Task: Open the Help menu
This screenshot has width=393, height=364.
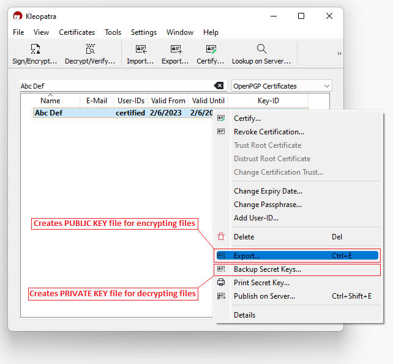Action: 211,32
